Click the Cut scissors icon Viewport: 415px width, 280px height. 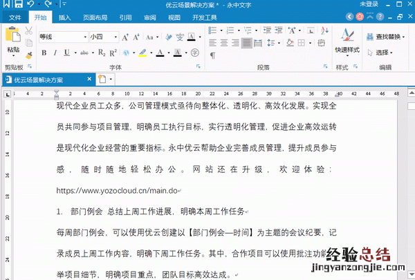coord(29,31)
